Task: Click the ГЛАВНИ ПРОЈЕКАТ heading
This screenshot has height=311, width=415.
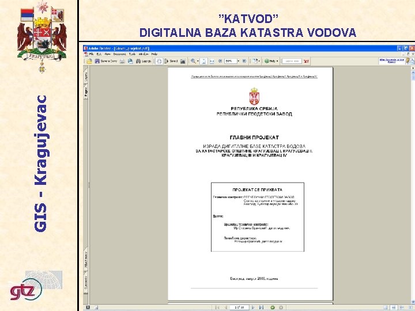Action: (254, 138)
